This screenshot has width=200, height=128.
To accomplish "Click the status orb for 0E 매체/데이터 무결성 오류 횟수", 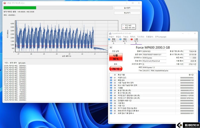I will tap(111, 111).
